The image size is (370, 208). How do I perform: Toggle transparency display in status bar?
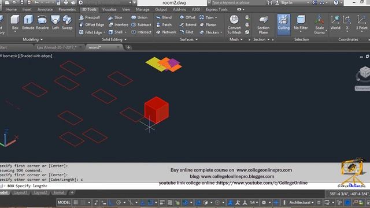point(170,202)
